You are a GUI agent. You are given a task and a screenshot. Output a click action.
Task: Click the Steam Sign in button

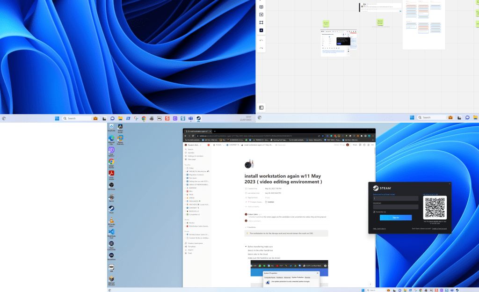click(396, 218)
